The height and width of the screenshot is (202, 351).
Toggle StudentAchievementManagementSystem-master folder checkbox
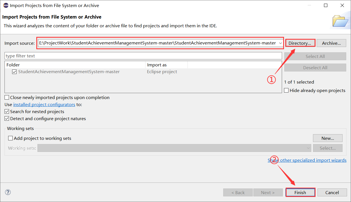pos(14,72)
